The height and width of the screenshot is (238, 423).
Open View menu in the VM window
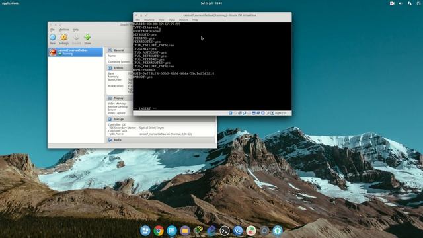click(x=161, y=20)
